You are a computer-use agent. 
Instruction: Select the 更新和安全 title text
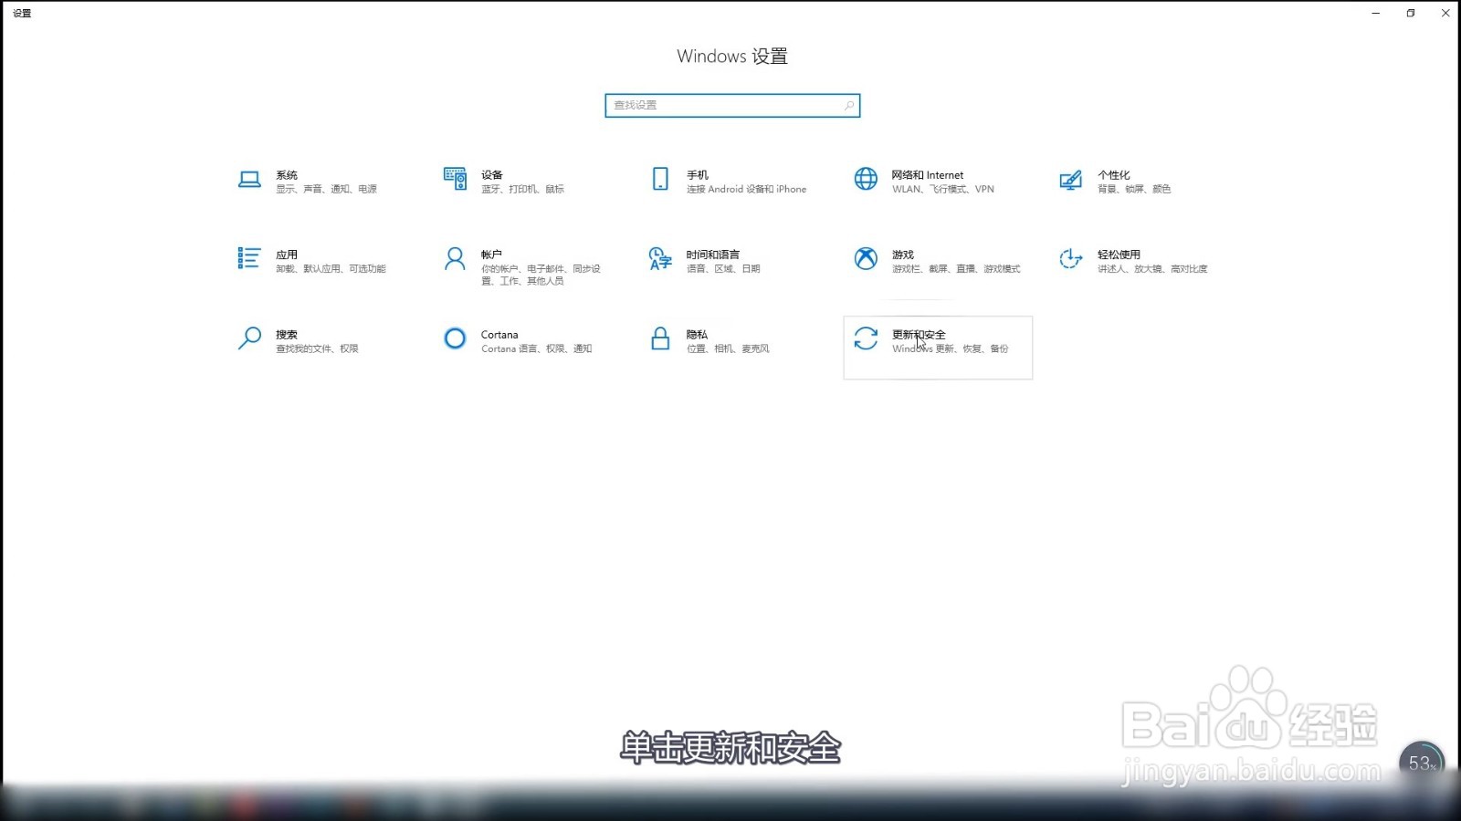point(919,335)
